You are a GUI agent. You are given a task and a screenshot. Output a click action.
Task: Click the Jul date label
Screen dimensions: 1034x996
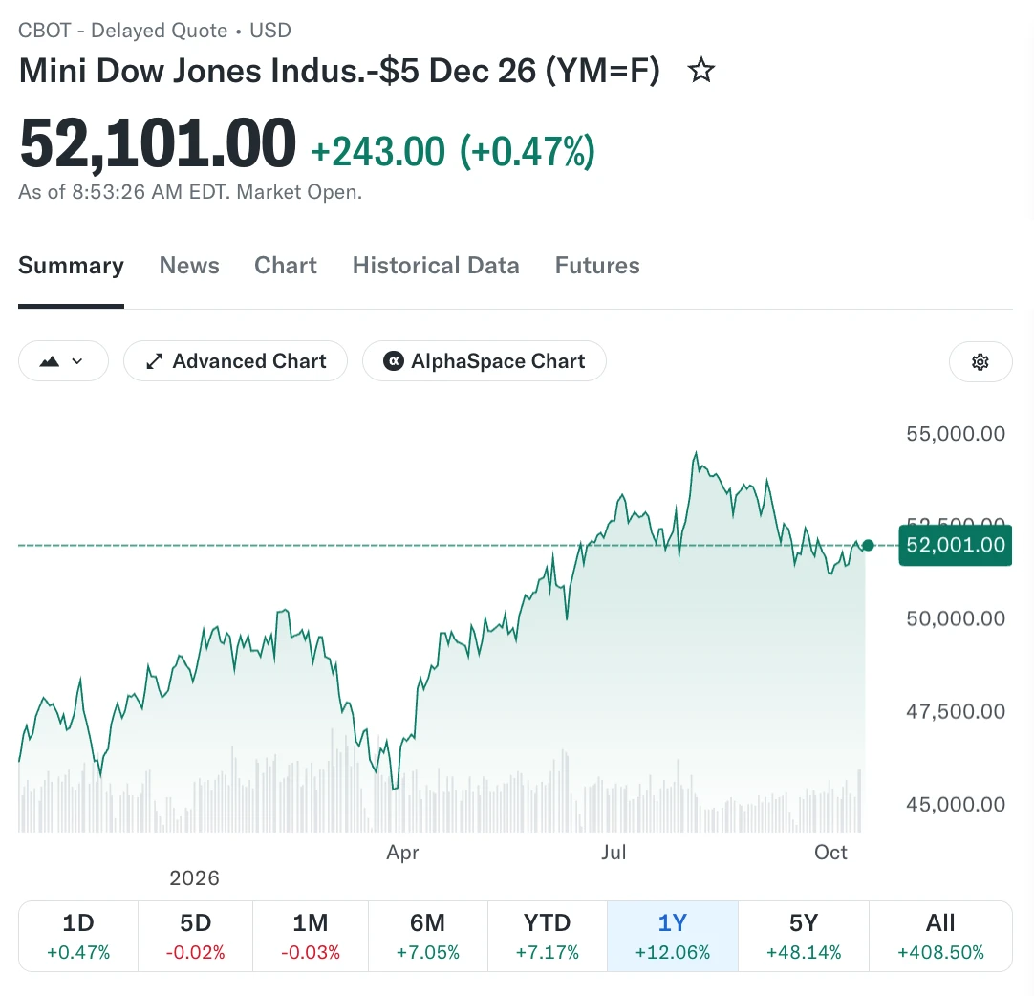[x=614, y=853]
